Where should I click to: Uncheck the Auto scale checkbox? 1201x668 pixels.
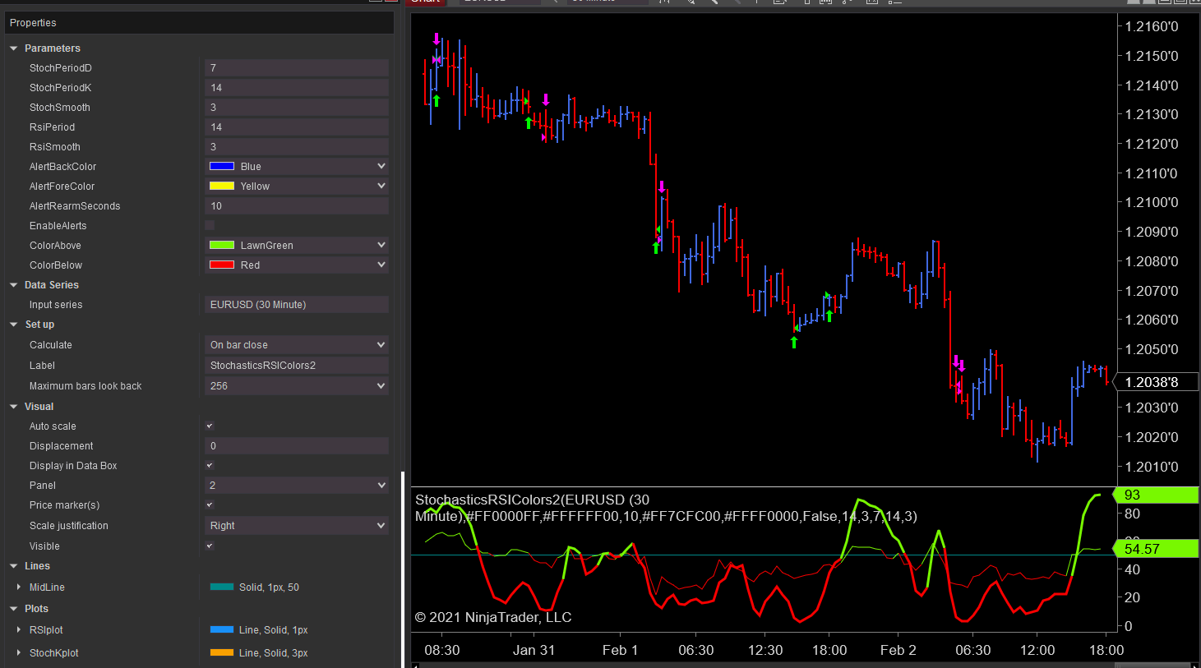coord(210,426)
